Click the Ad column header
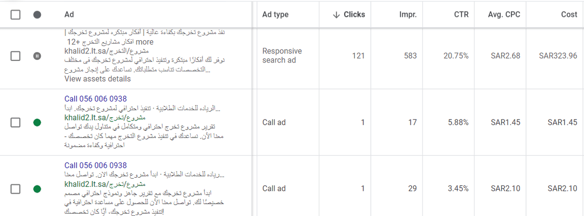The height and width of the screenshot is (216, 584). [69, 15]
